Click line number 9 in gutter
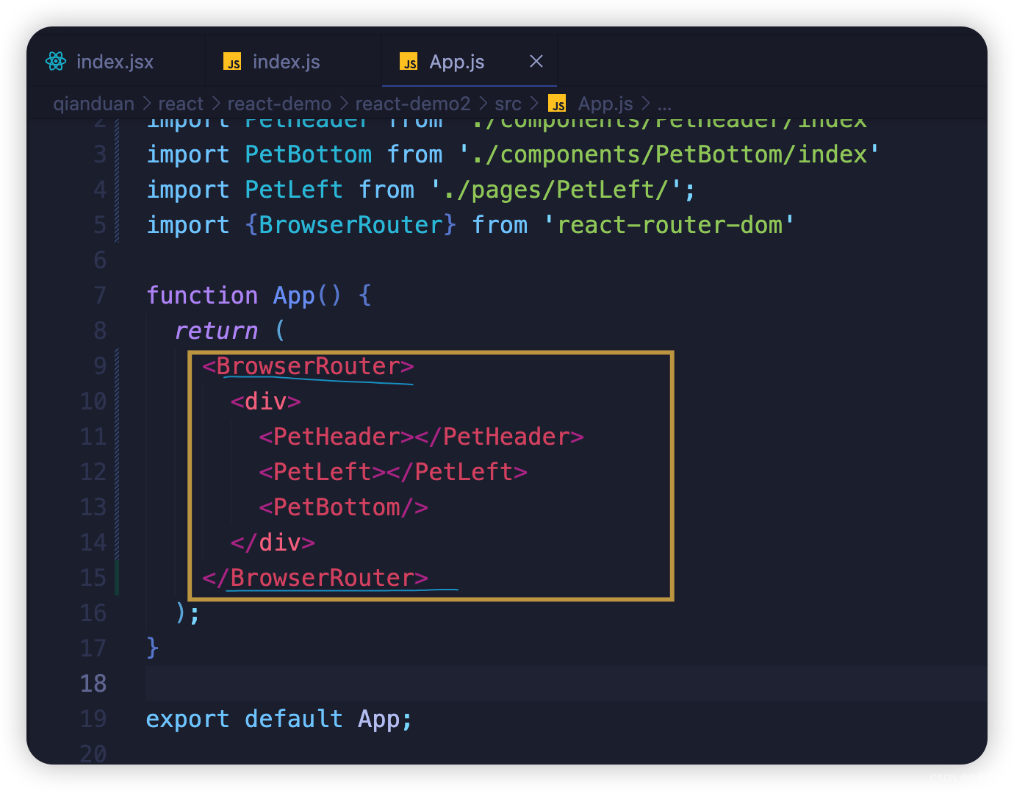The width and height of the screenshot is (1014, 791). pos(100,366)
